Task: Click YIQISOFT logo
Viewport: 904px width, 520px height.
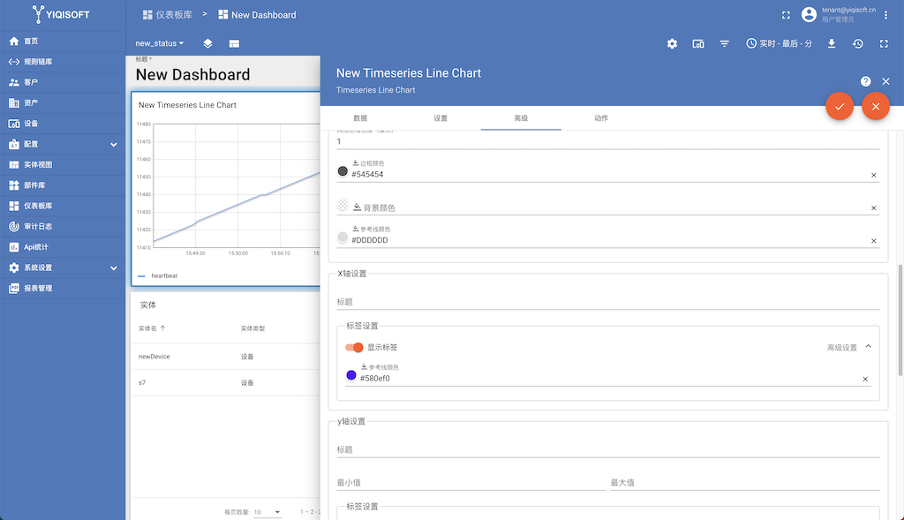Action: (x=61, y=14)
